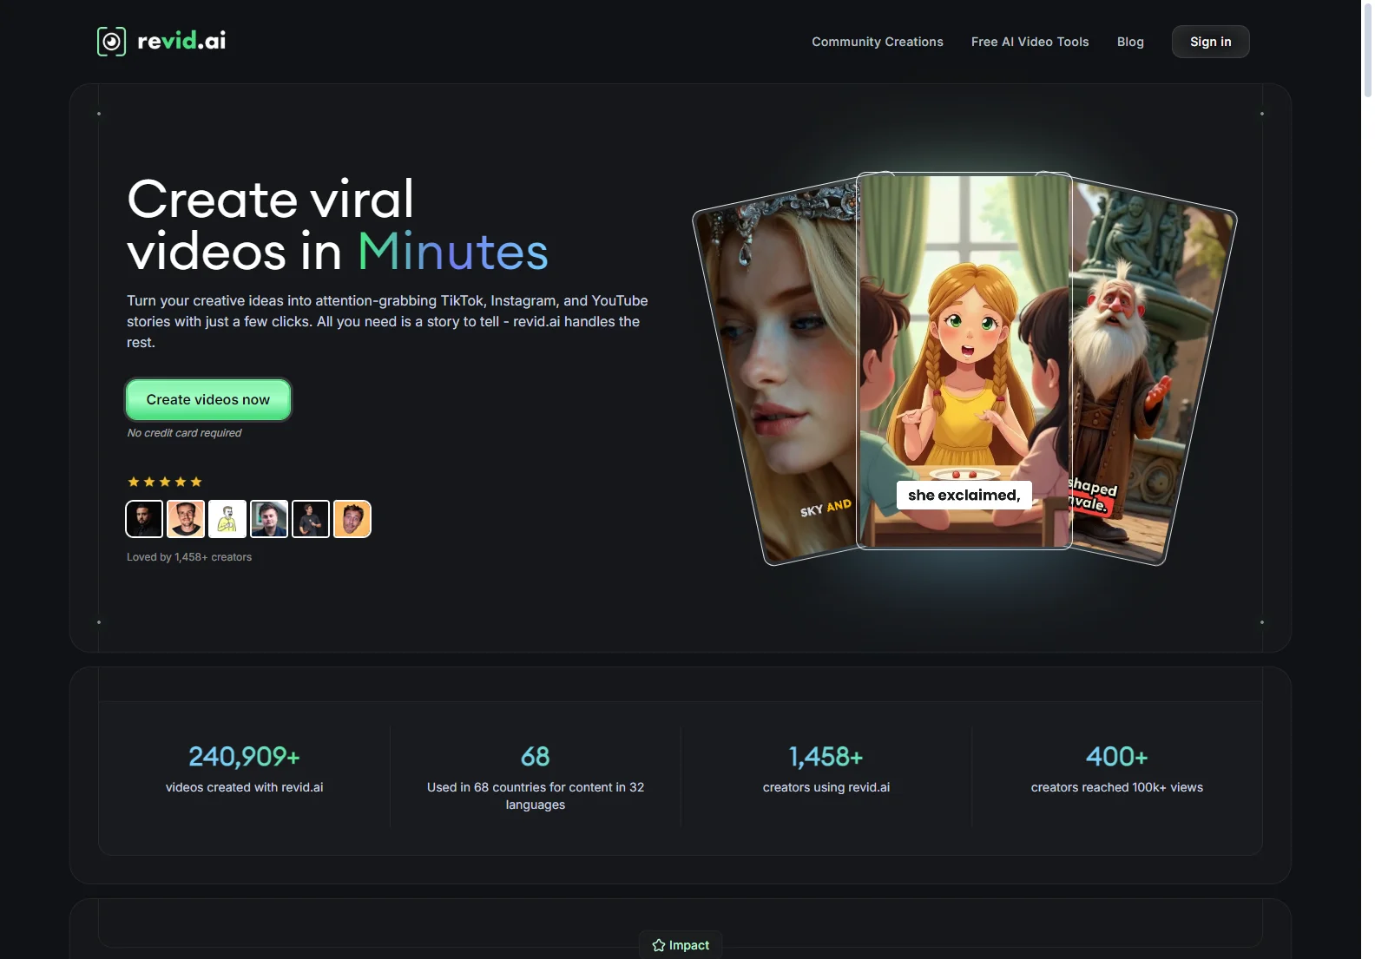Click 'No credit card required' text
The height and width of the screenshot is (959, 1375).
point(184,433)
